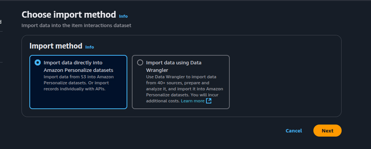
Task: Click the 'Import data using Data Wrangler' label
Action: (x=174, y=66)
